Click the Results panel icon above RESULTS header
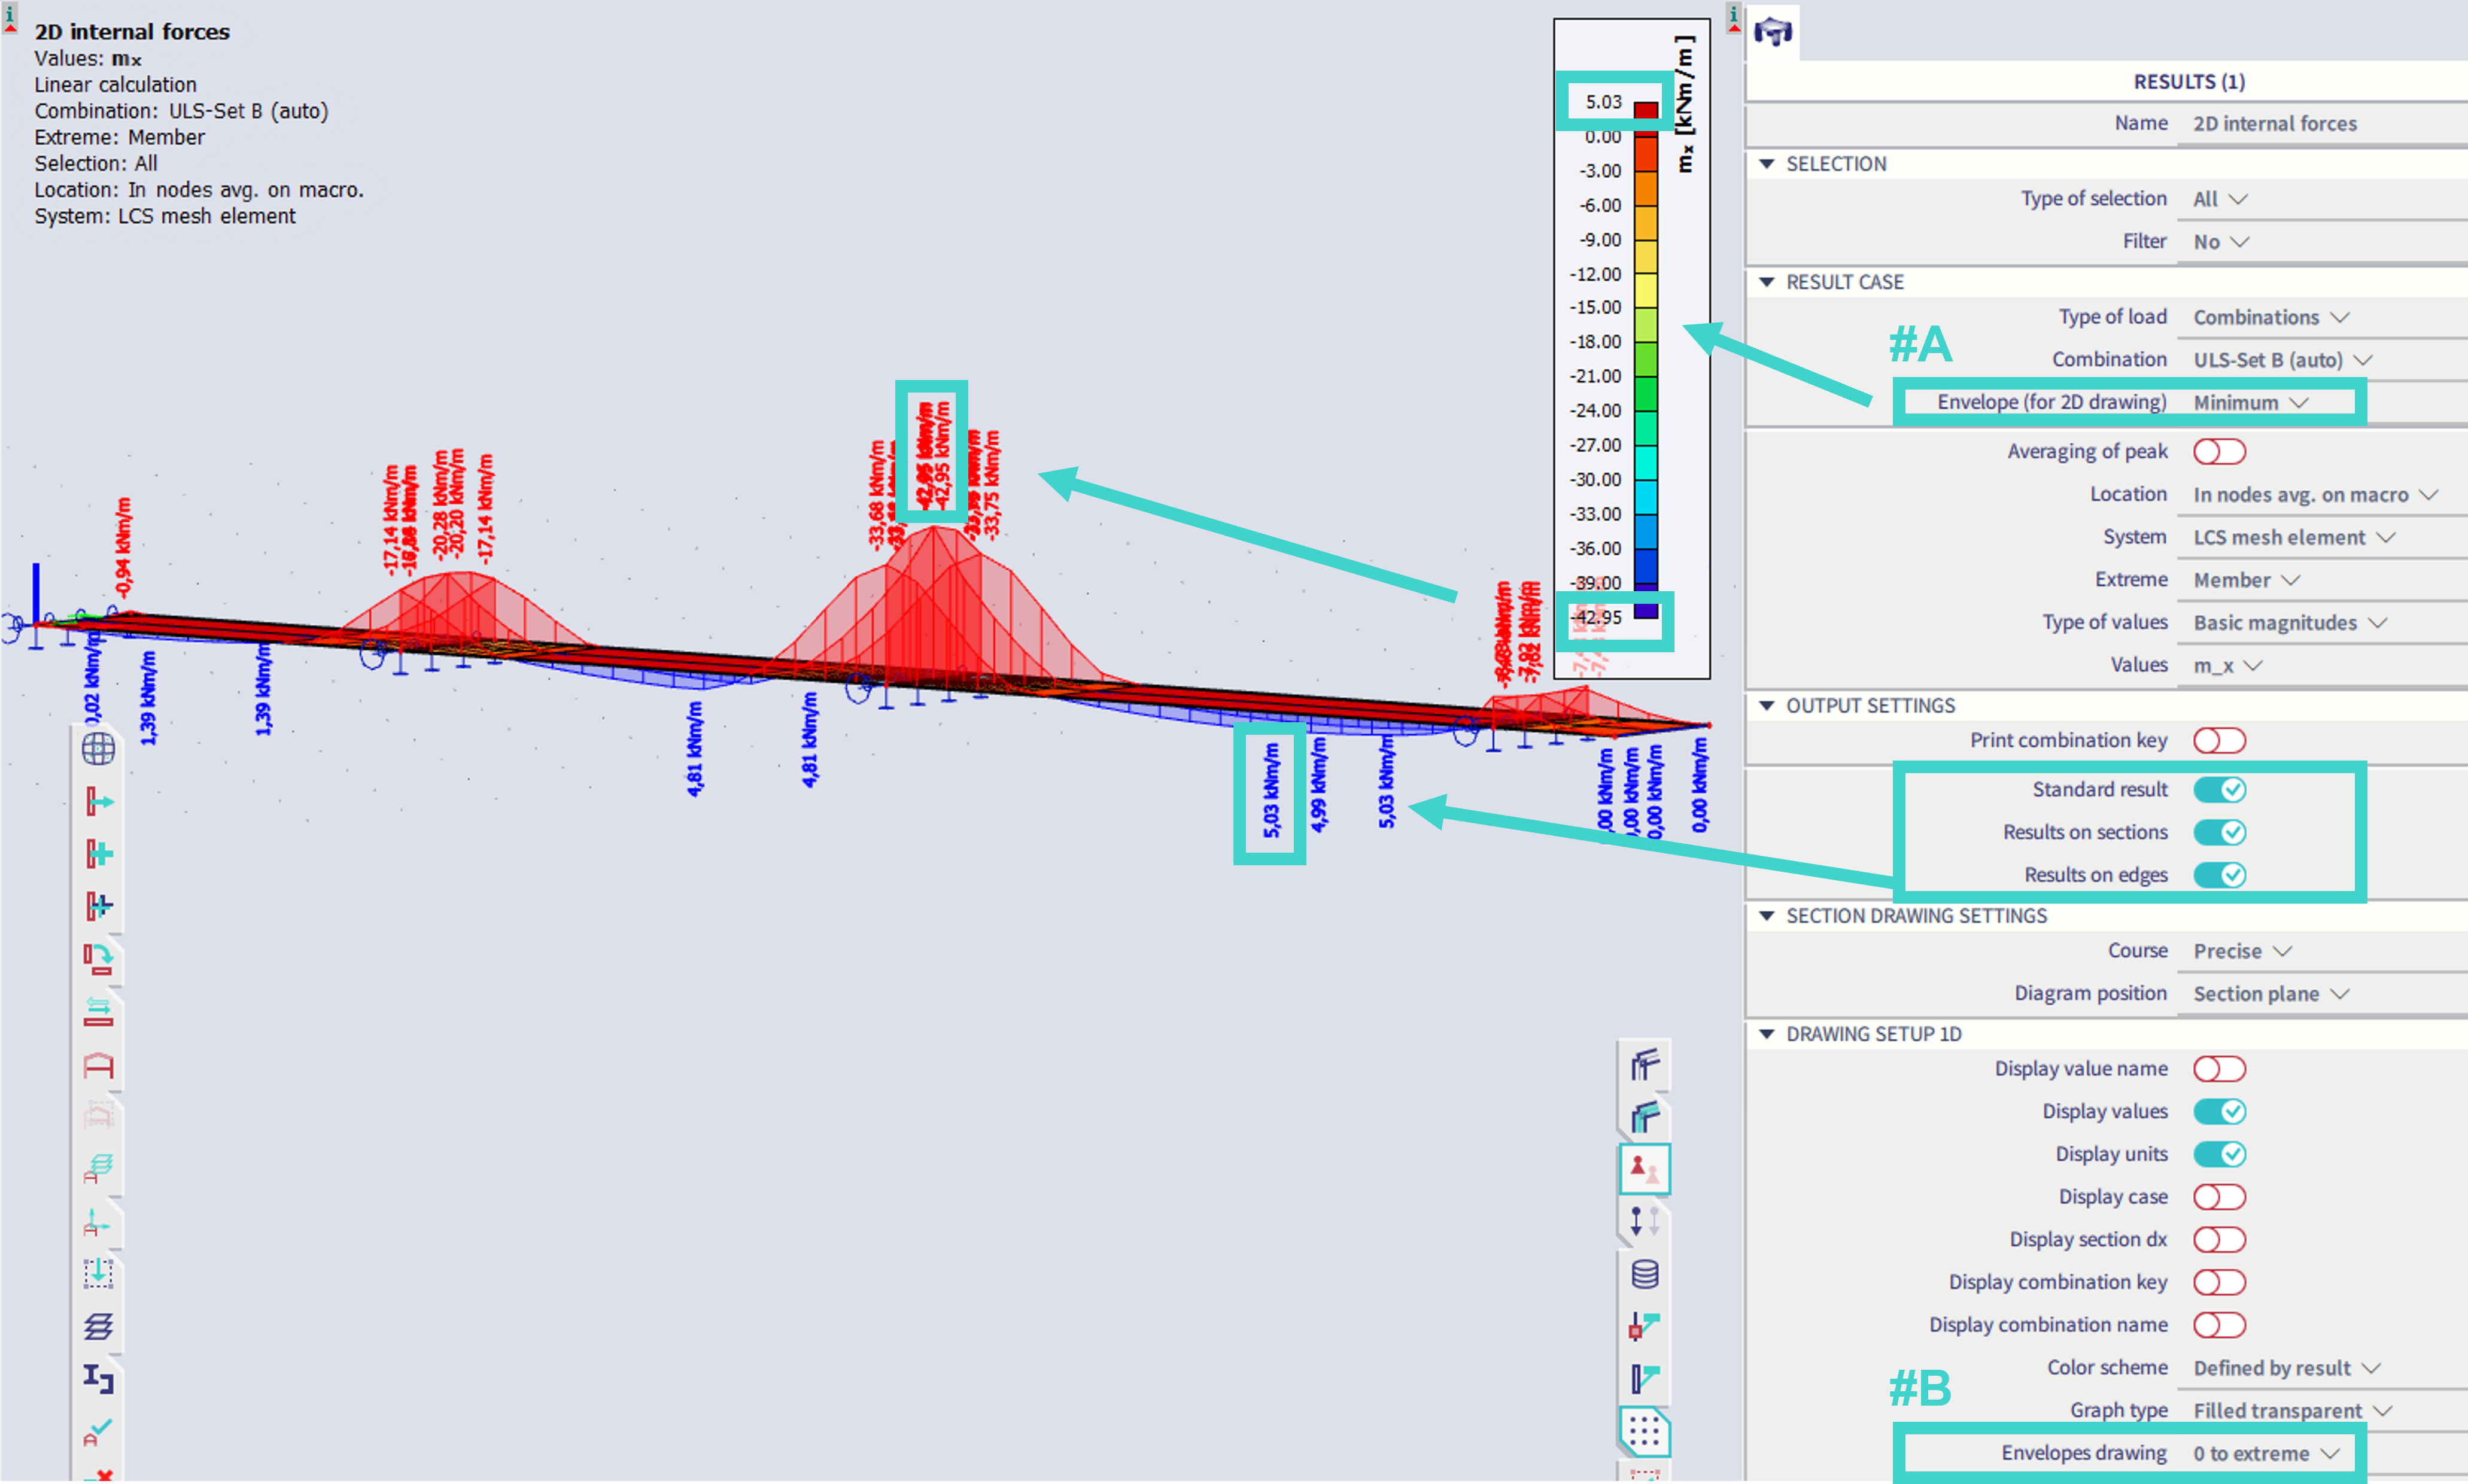Viewport: 2468px width, 1484px height. tap(1773, 32)
